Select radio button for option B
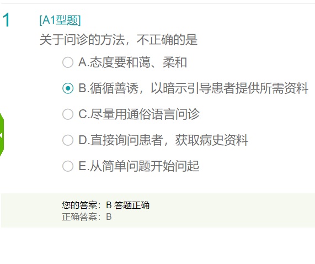The width and height of the screenshot is (315, 264). (68, 88)
